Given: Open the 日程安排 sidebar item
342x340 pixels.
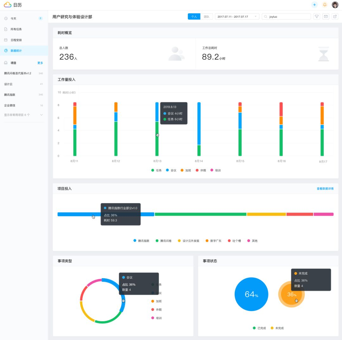Looking at the screenshot, I should [24, 40].
